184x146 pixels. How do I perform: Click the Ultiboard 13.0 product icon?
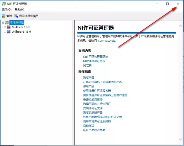9,32
